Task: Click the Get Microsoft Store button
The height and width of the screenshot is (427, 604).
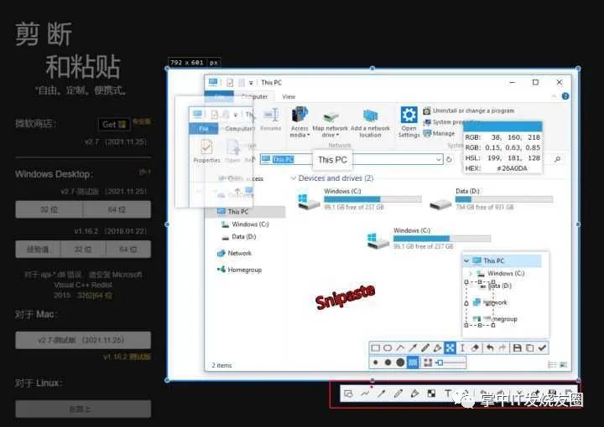Action: click(114, 124)
